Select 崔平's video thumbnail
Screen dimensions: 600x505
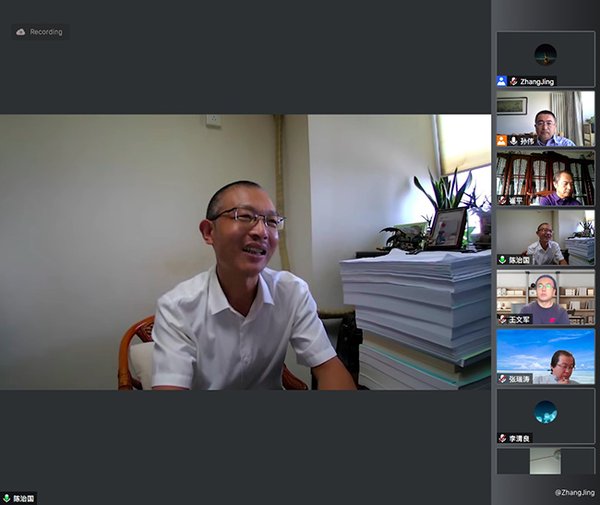(546, 178)
